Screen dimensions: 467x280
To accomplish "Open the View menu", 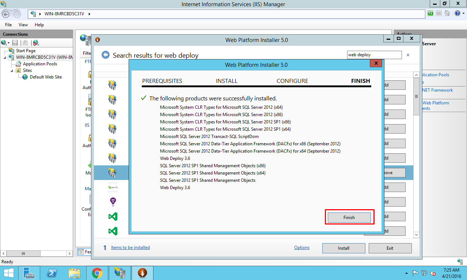I will pyautogui.click(x=23, y=25).
